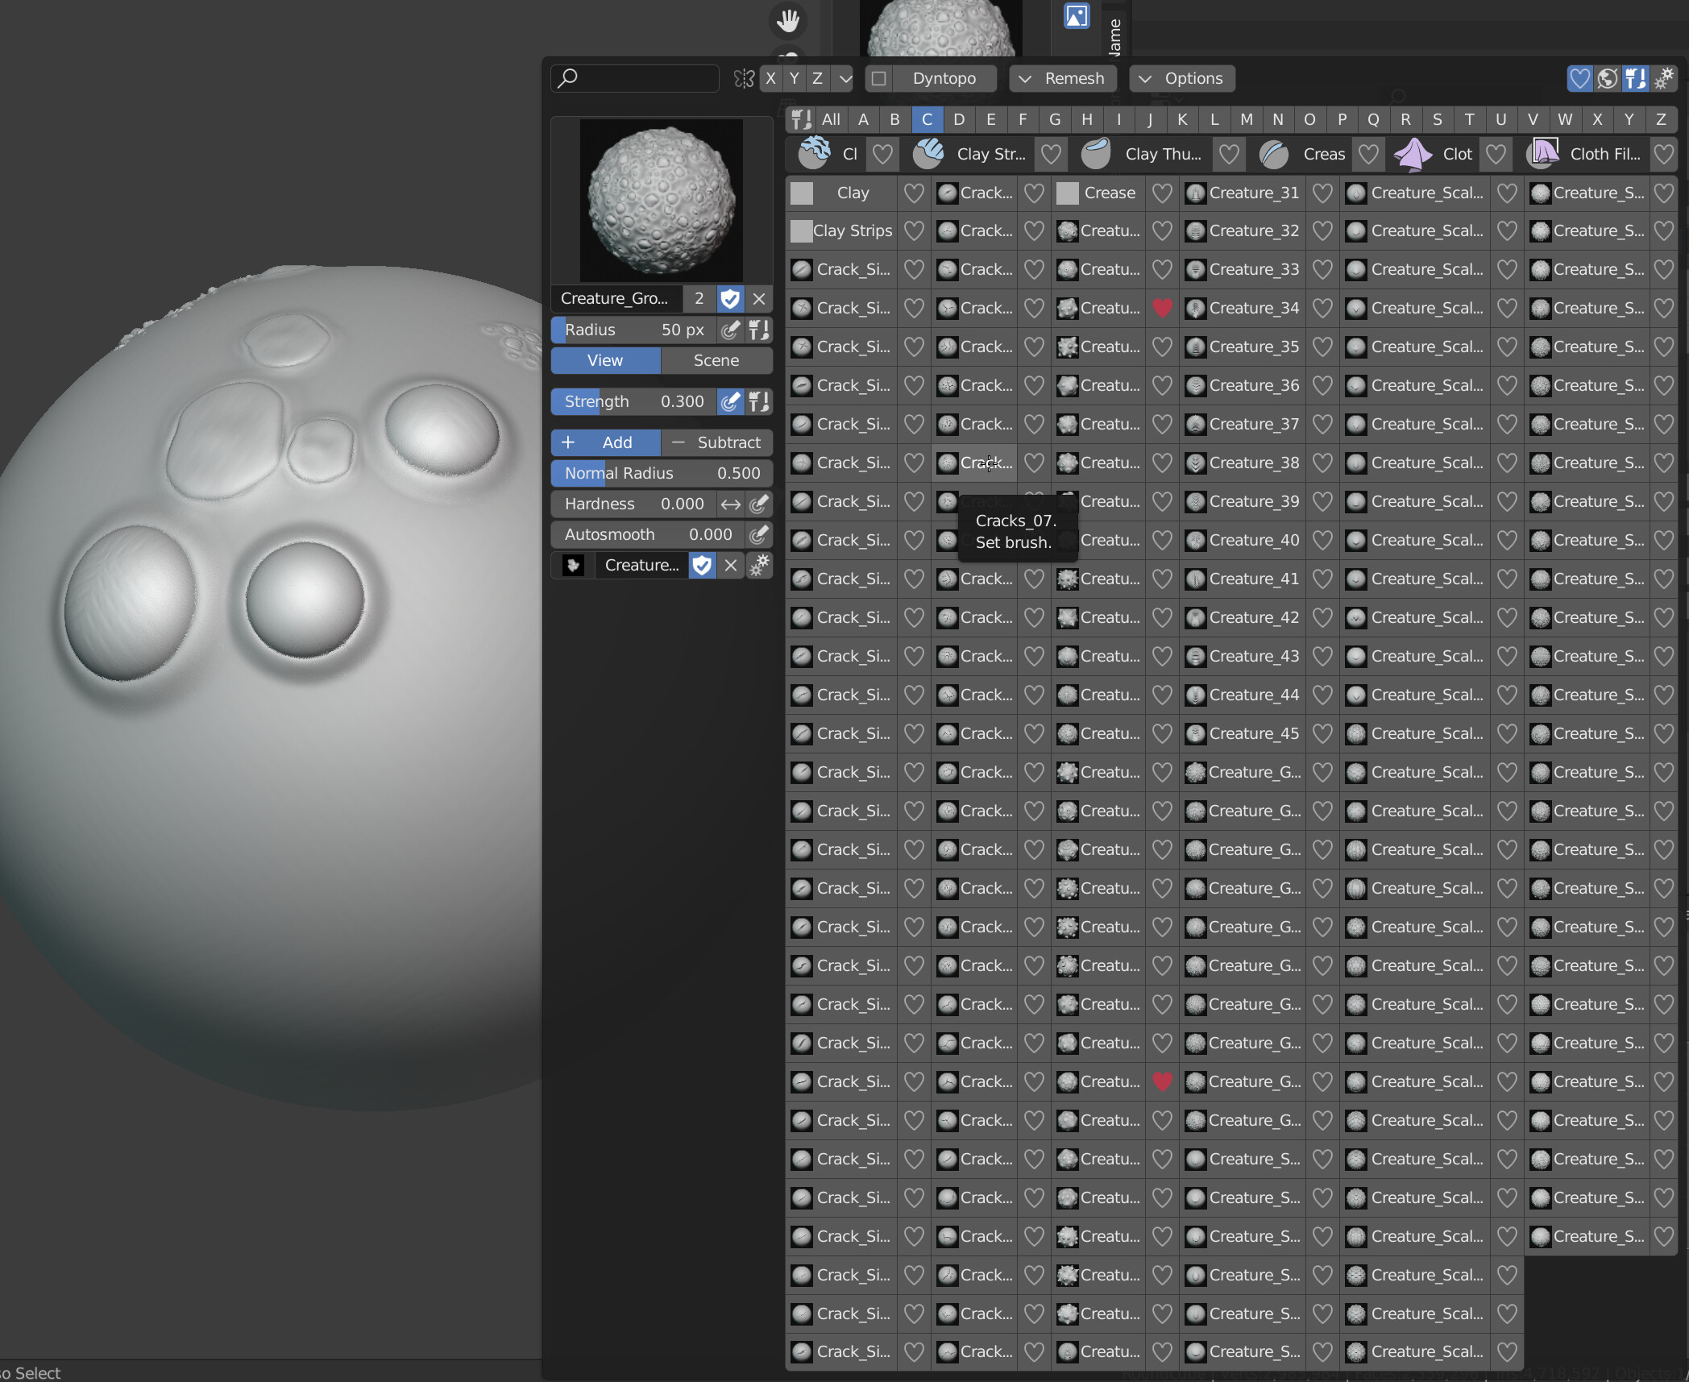Image resolution: width=1689 pixels, height=1382 pixels.
Task: Click the Cl clay brush icon
Action: [x=814, y=153]
